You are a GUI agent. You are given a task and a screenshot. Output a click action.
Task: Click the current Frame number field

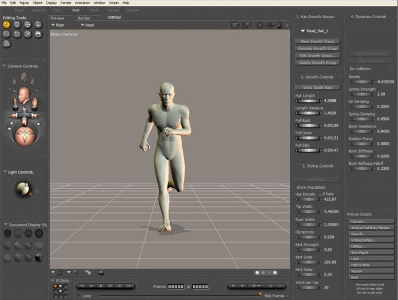point(176,287)
